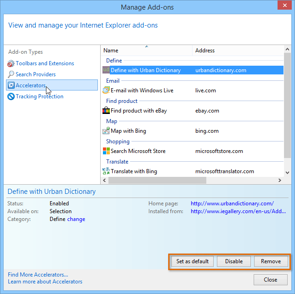Open Search Providers add-on type

(35, 74)
